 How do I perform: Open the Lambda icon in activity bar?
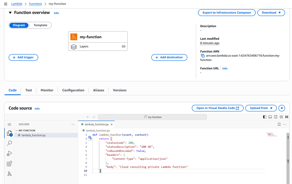(9, 174)
